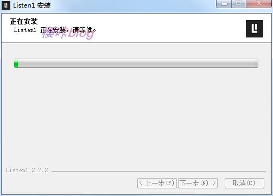Image resolution: width=273 pixels, height=196 pixels.
Task: Click the 正在安装，请等候 status message
Action: tap(68, 30)
